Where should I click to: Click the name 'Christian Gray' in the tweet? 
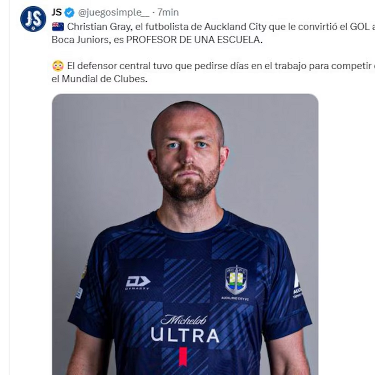point(100,27)
